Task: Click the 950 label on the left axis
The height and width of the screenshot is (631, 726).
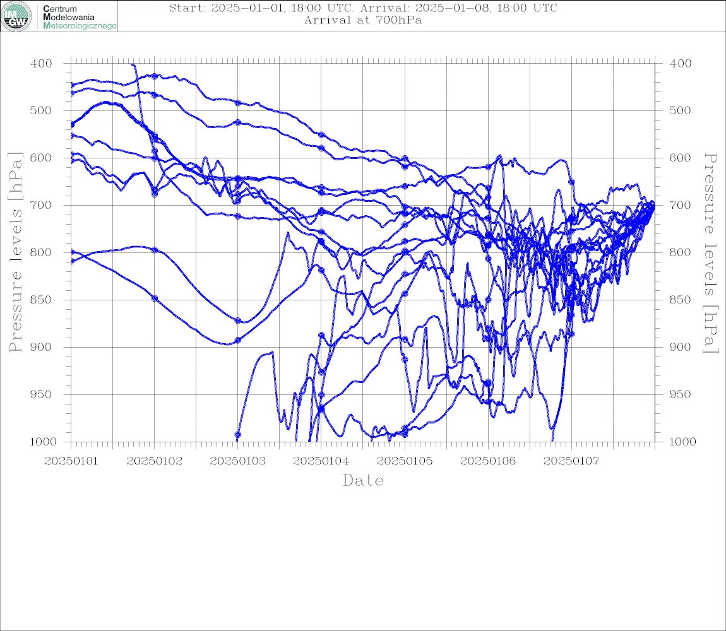Action: click(x=41, y=394)
